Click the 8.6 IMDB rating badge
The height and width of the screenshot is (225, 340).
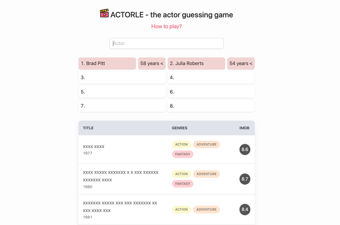click(x=245, y=149)
